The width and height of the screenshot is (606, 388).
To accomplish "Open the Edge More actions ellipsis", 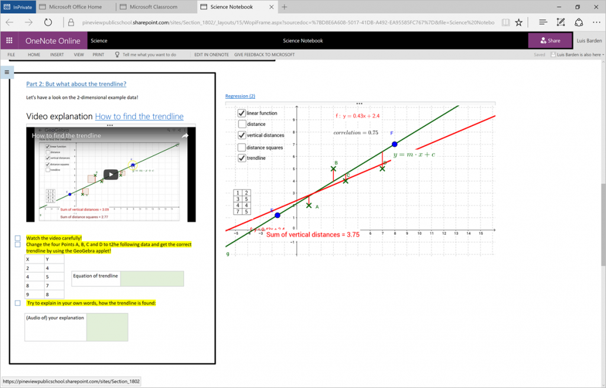I will click(x=597, y=22).
